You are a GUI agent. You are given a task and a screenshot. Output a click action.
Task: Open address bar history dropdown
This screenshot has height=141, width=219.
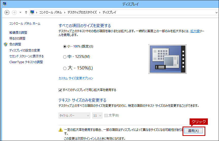tap(216, 13)
